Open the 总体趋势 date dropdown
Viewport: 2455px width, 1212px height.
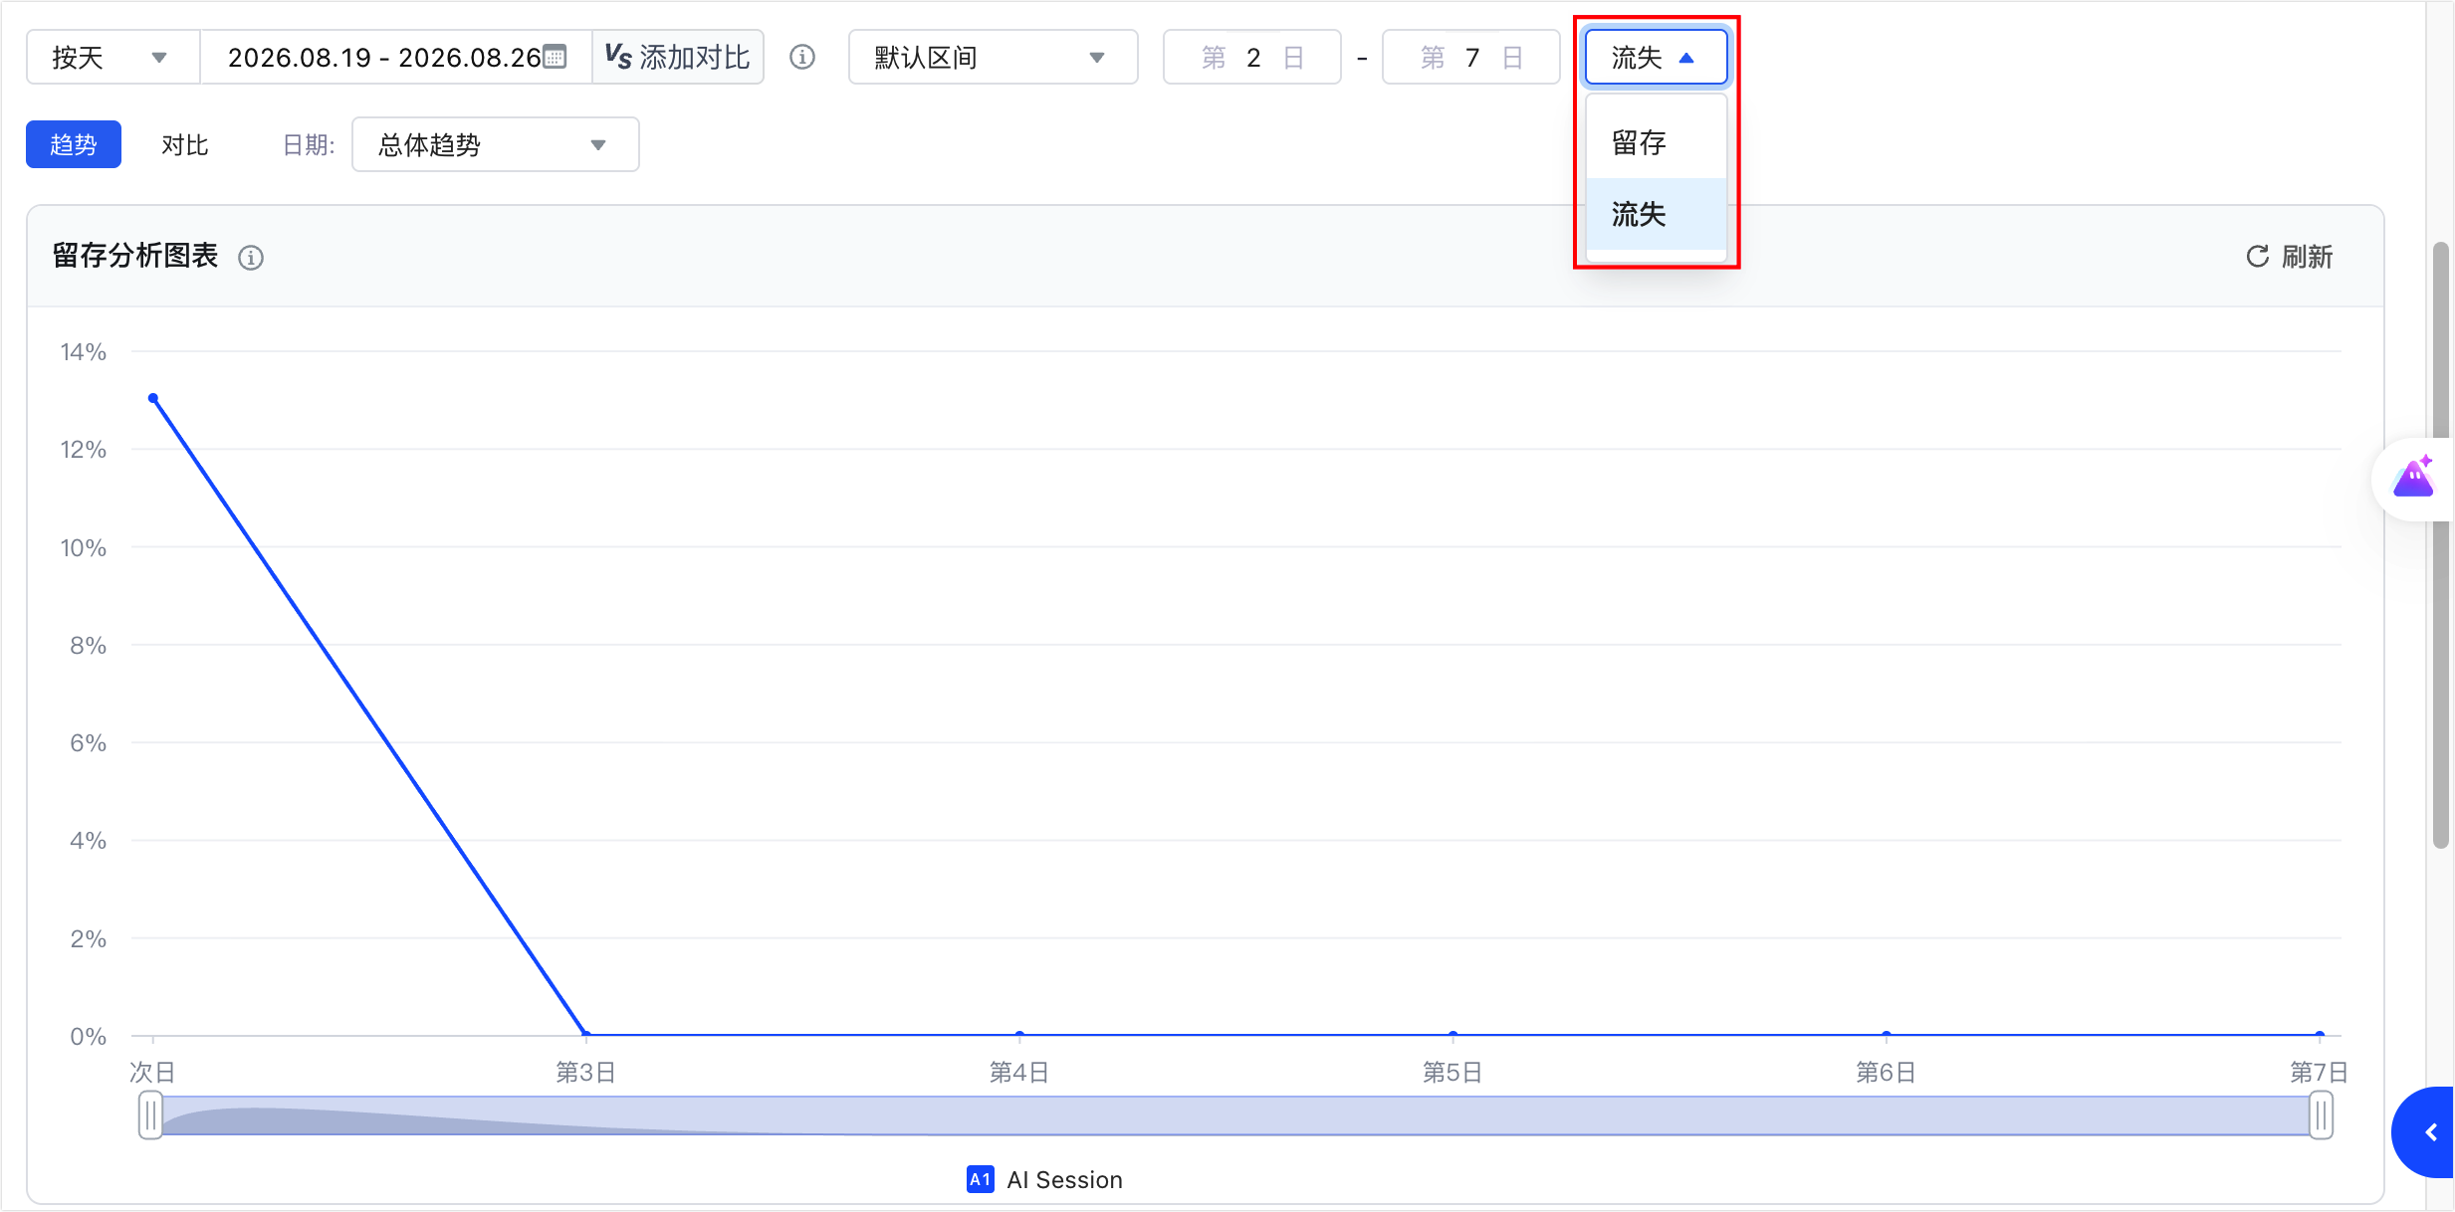pyautogui.click(x=495, y=145)
